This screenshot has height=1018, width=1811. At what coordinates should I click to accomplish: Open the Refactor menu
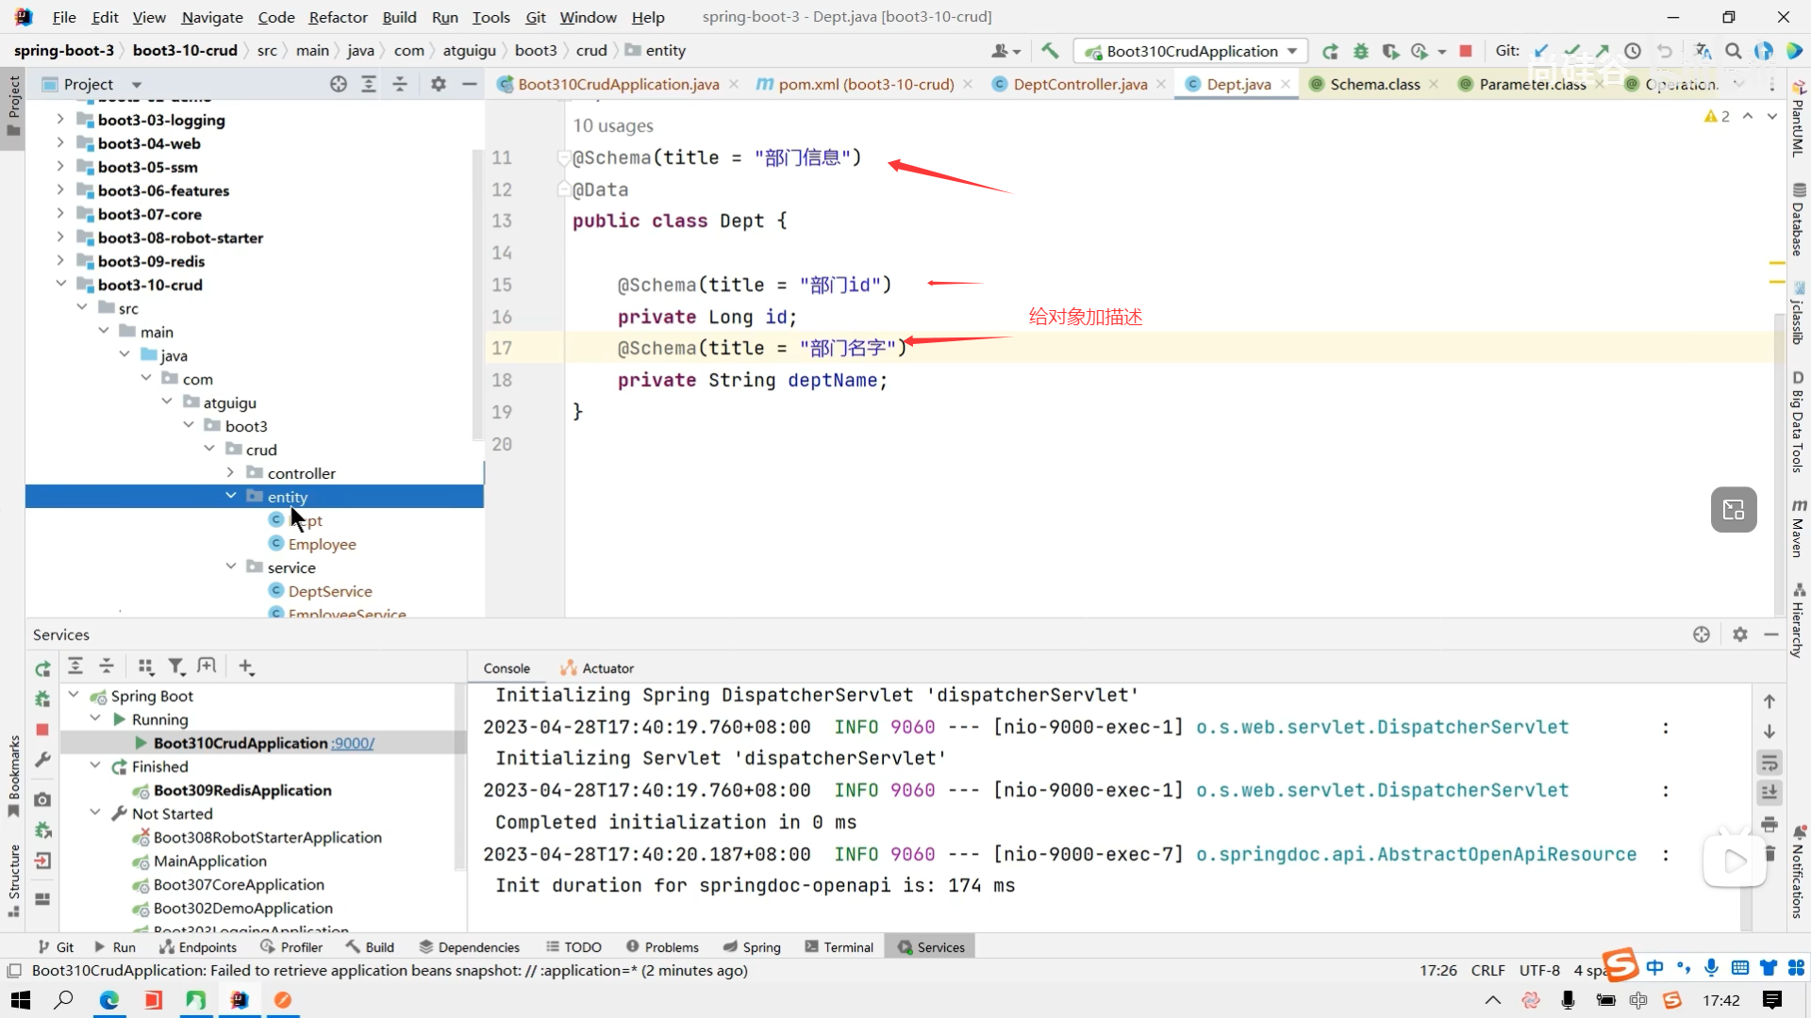[x=338, y=17]
